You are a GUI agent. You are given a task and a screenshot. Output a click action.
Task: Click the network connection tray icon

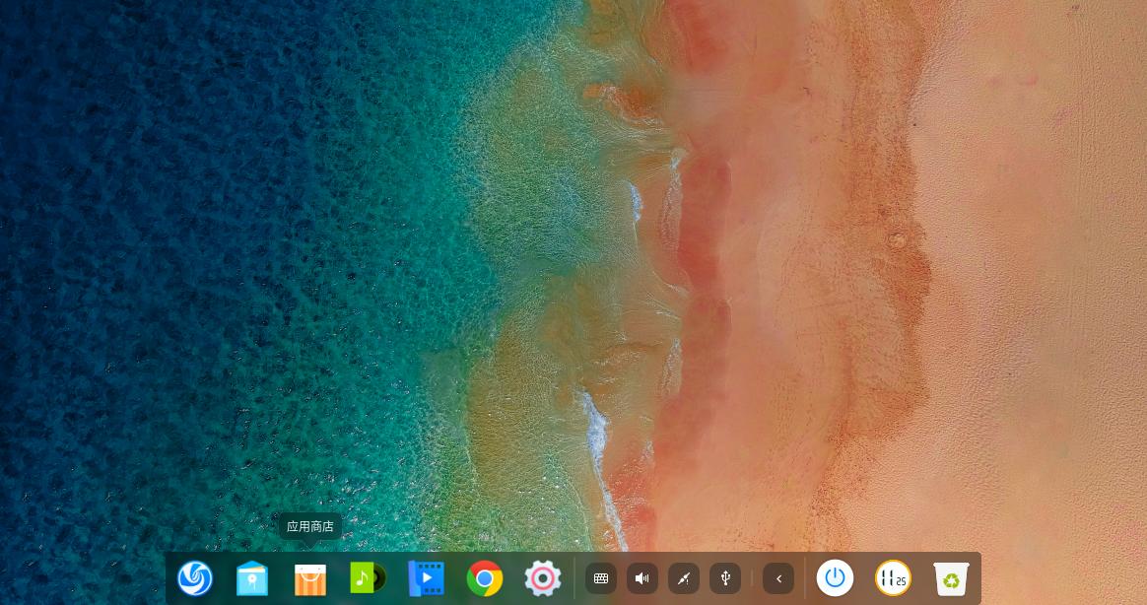click(684, 578)
